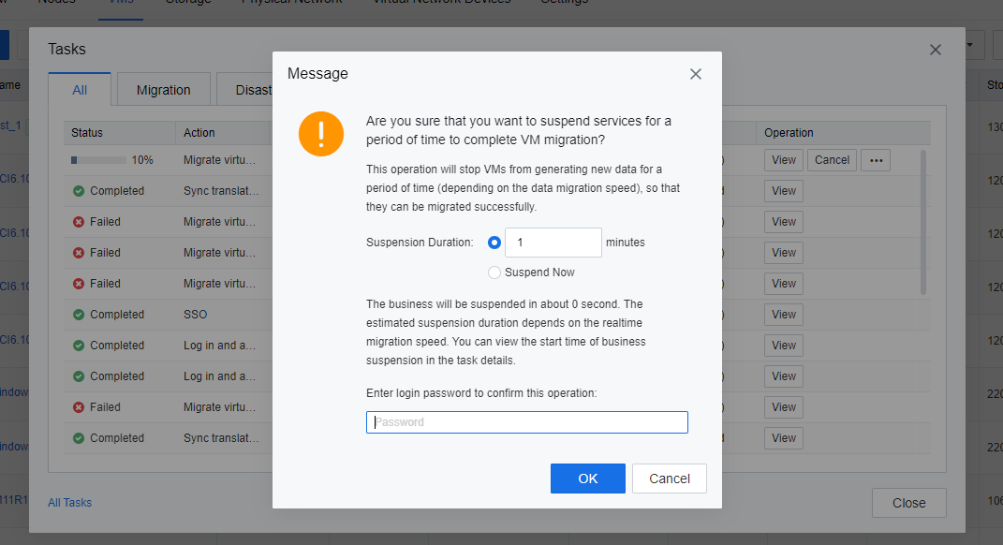The image size is (1003, 545).
Task: View details of the 10% in-progress task
Action: [x=784, y=160]
